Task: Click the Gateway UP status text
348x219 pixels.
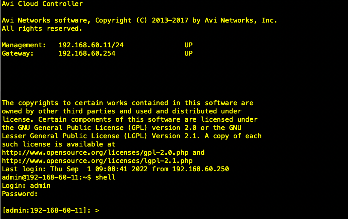Action: 188,53
